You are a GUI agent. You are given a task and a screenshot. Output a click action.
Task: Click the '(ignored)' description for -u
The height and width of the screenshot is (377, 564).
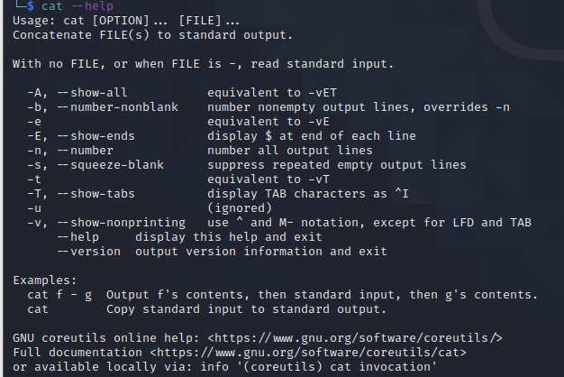pos(240,208)
